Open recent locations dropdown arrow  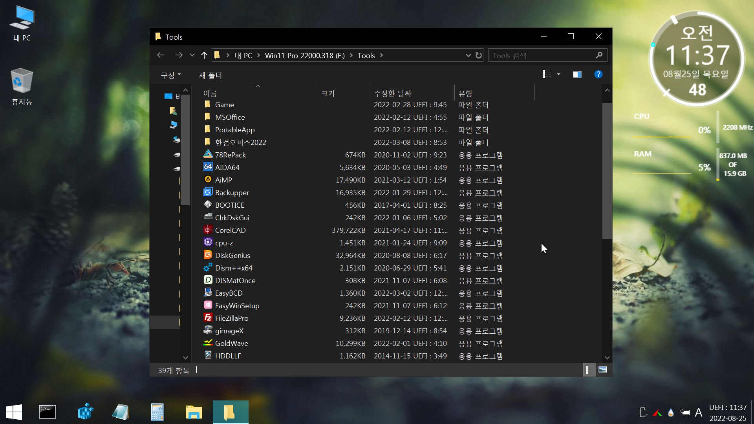pos(192,55)
